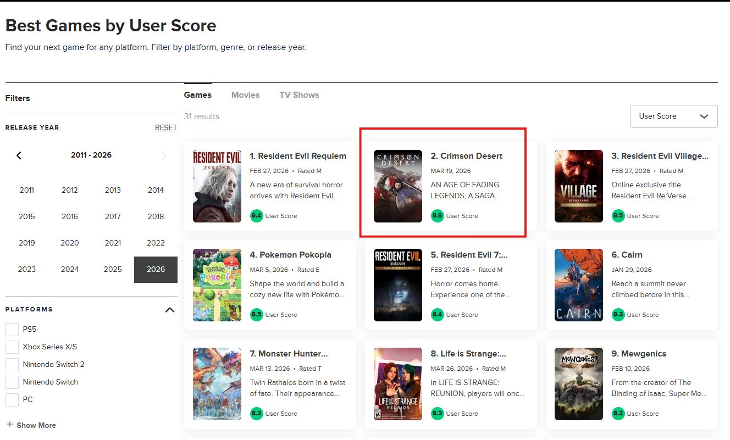Enable the PS5 platform filter

(12, 329)
